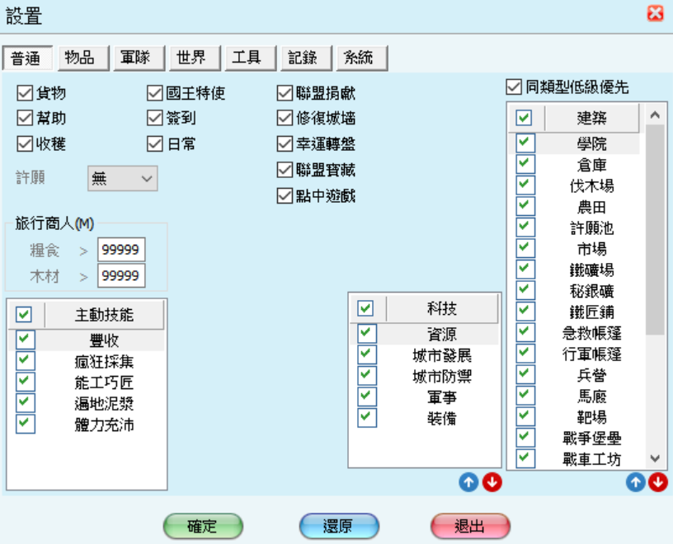This screenshot has width=673, height=544.
Task: Uncheck 資源 in the tech list
Action: [367, 333]
